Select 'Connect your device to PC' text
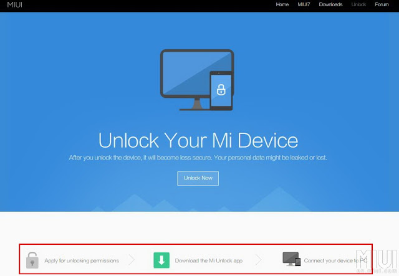This screenshot has height=276, width=399. coord(335,261)
